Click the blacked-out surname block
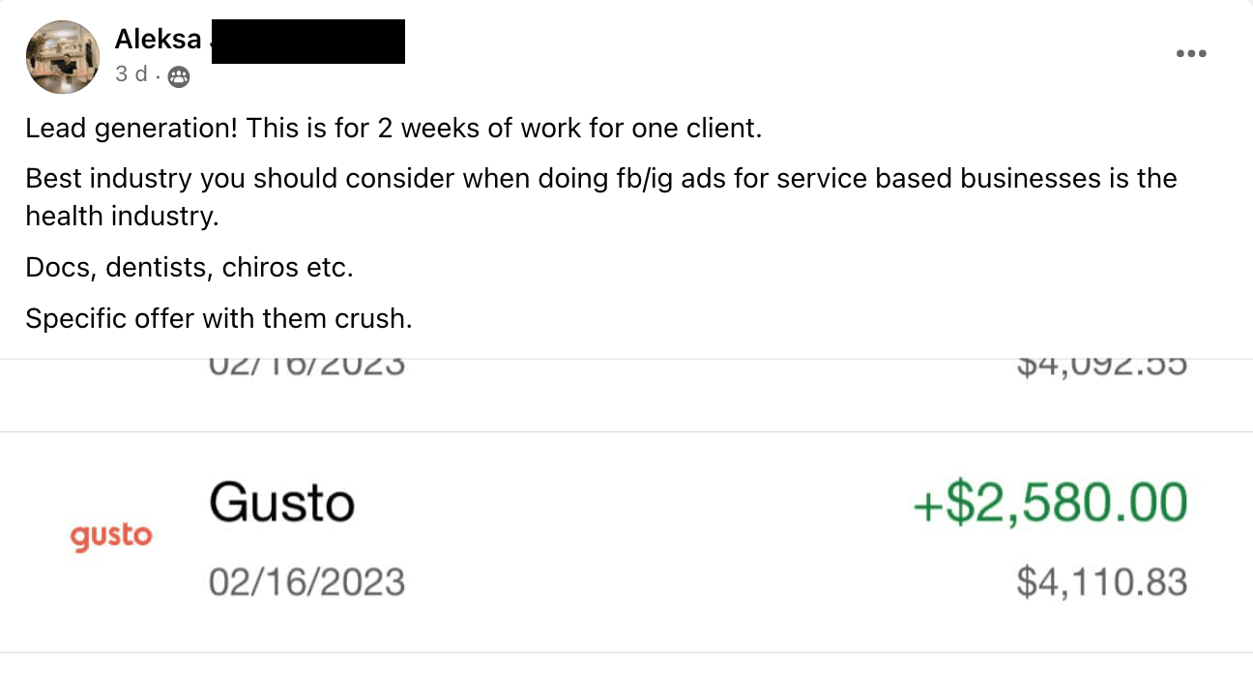This screenshot has width=1253, height=673. 307,42
